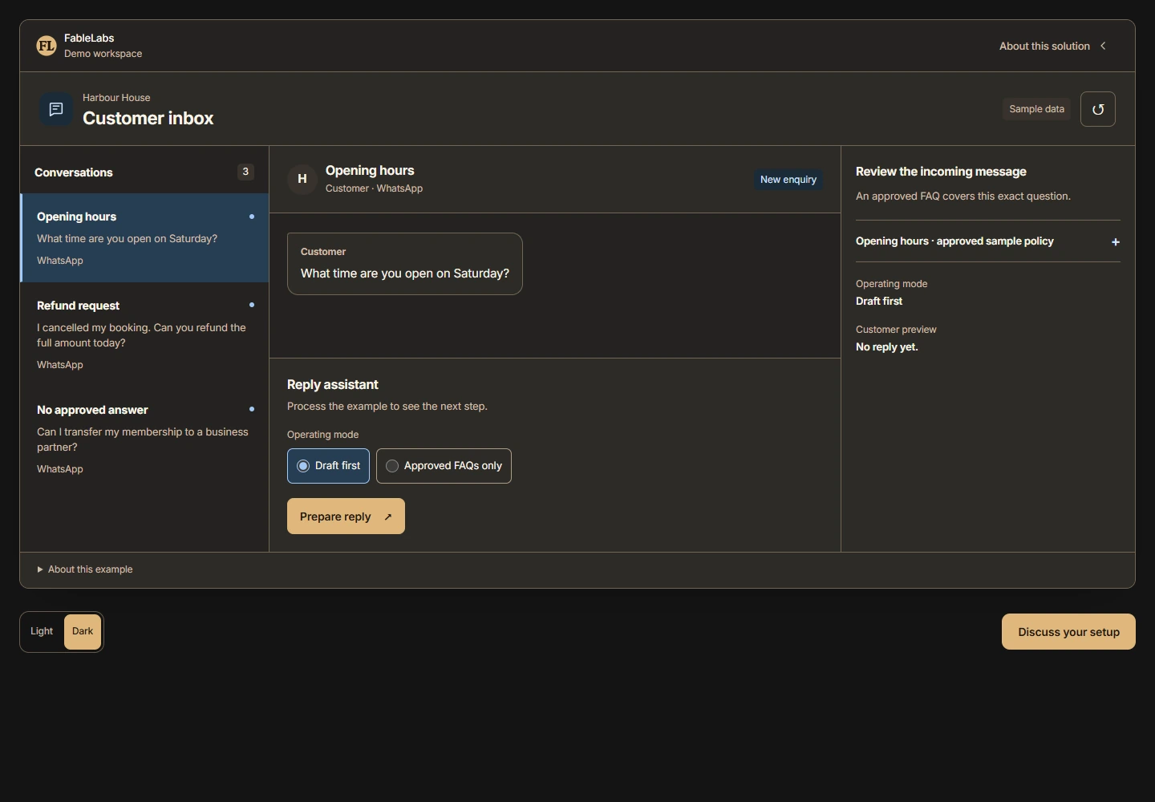Open the No approved answer conversation

pos(144,439)
